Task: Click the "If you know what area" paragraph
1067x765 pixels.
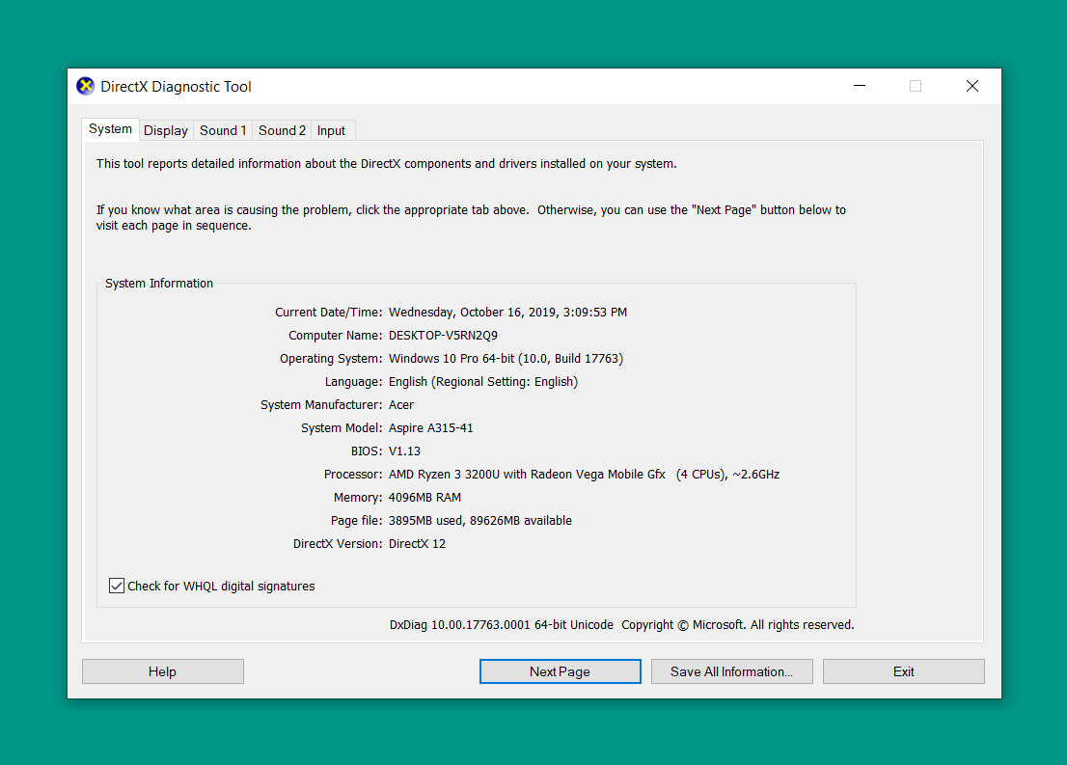Action: (x=471, y=218)
